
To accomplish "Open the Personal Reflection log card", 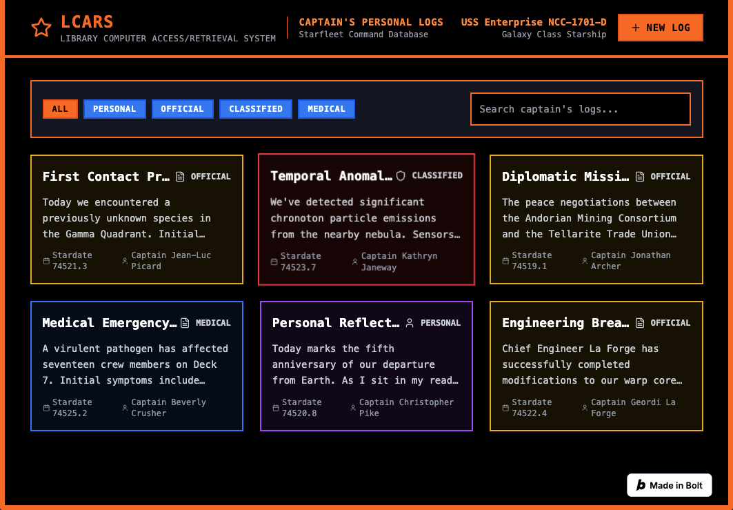I will [x=366, y=366].
